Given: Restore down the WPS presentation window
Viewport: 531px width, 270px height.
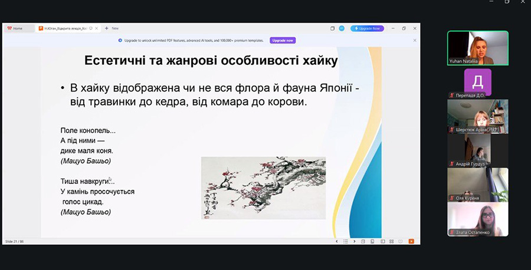Looking at the screenshot, I should (404, 28).
